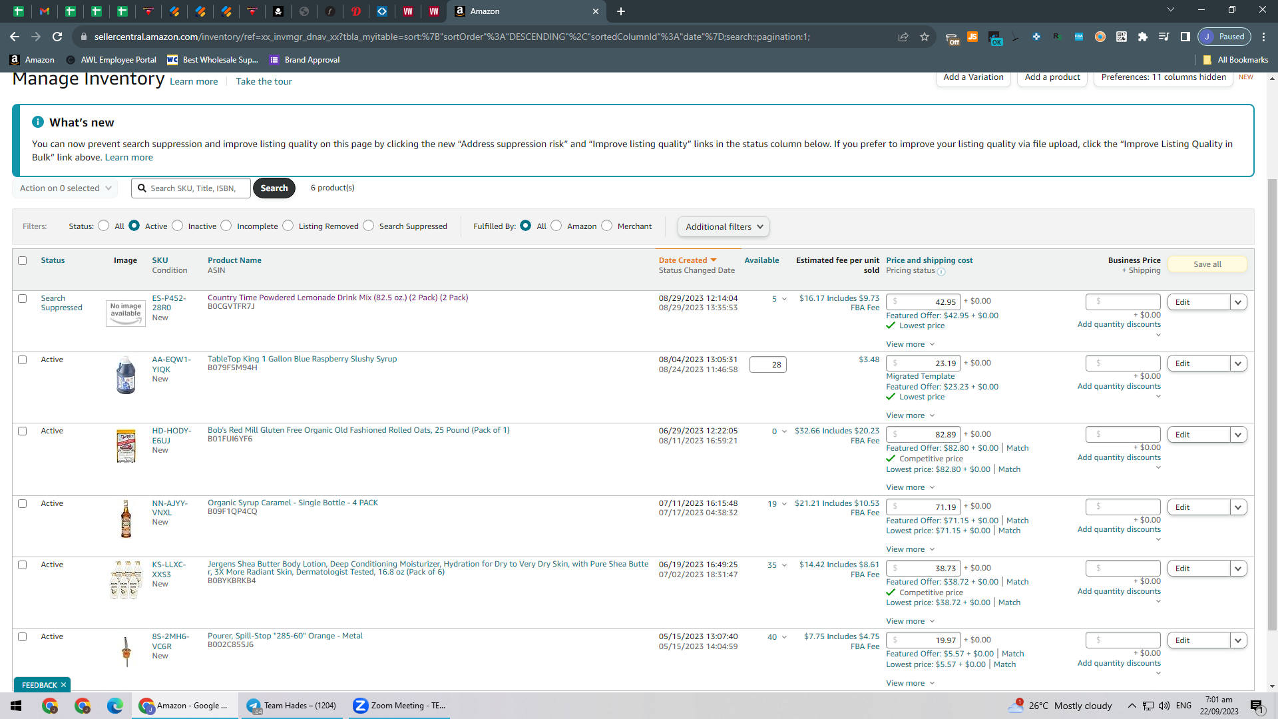The height and width of the screenshot is (719, 1278).
Task: Open All Bookmarks folder
Action: coord(1235,60)
